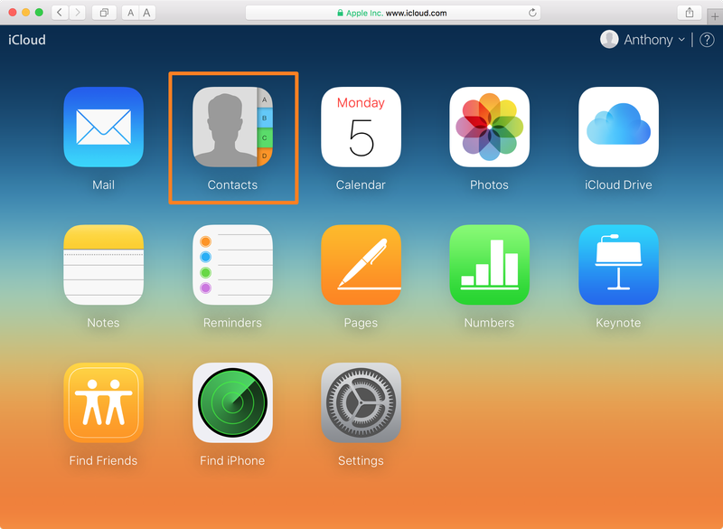This screenshot has height=529, width=723.
Task: Show Safari tab overview button
Action: (104, 13)
